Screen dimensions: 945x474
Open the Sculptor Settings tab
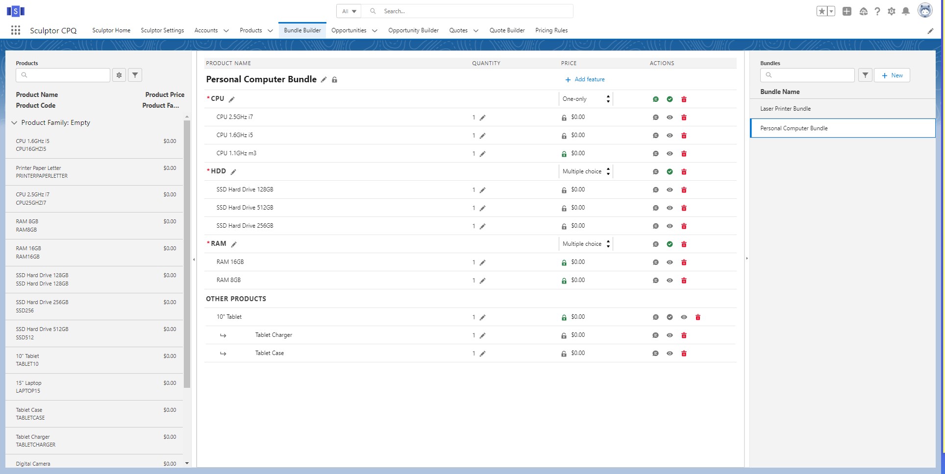pos(162,30)
